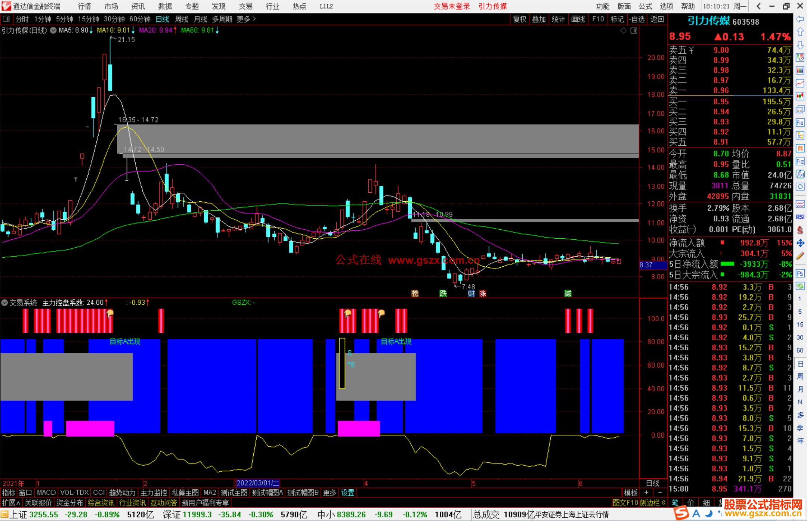The image size is (807, 521).
Task: Open the 公式 menu in title bar
Action: tap(645, 6)
